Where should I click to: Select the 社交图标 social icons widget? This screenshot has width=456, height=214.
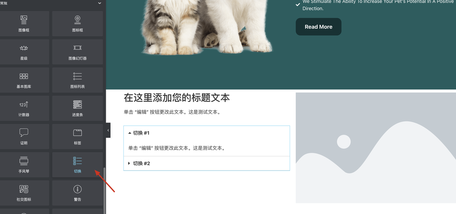24,193
